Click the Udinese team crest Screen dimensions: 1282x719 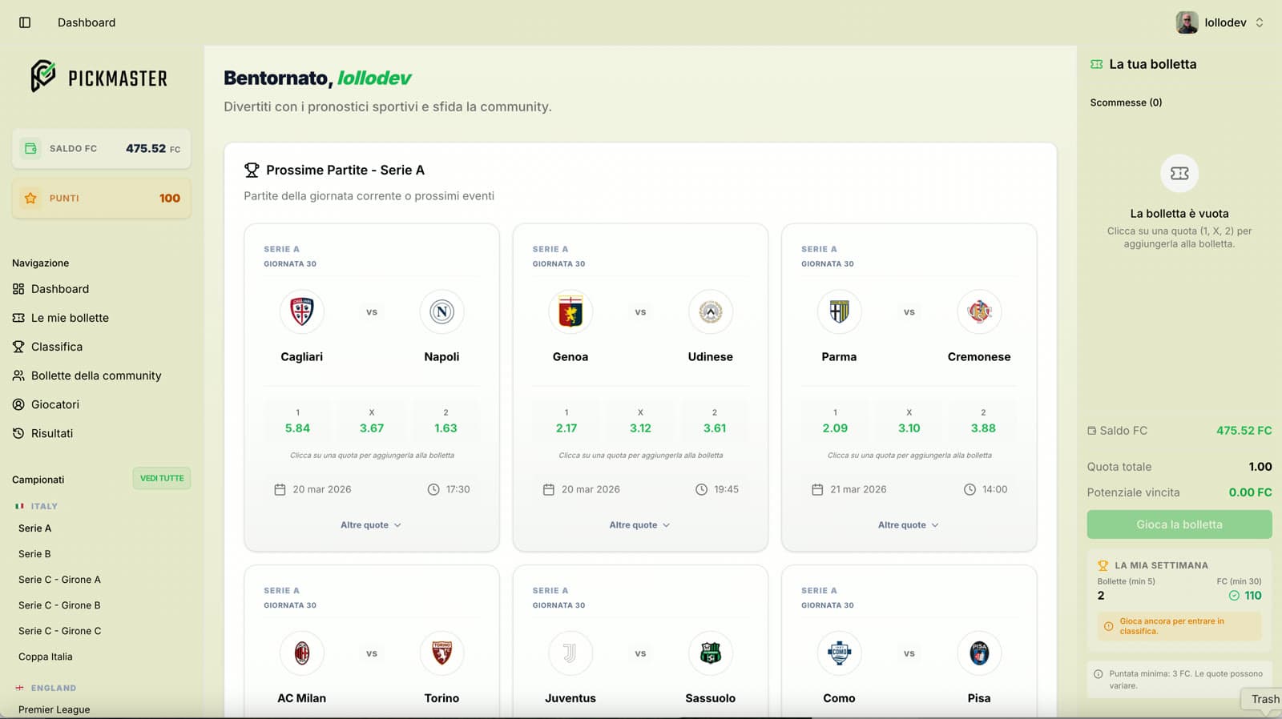711,311
